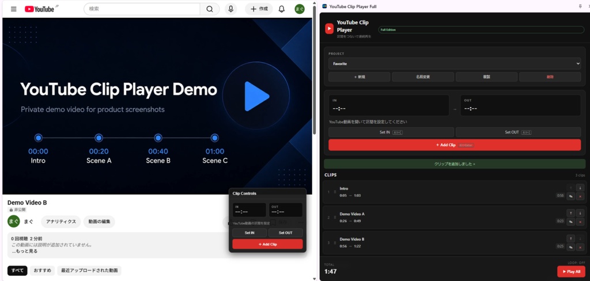Click the IN box in Clip Controls overlay
Screen dimensions: 590x281
click(x=249, y=210)
